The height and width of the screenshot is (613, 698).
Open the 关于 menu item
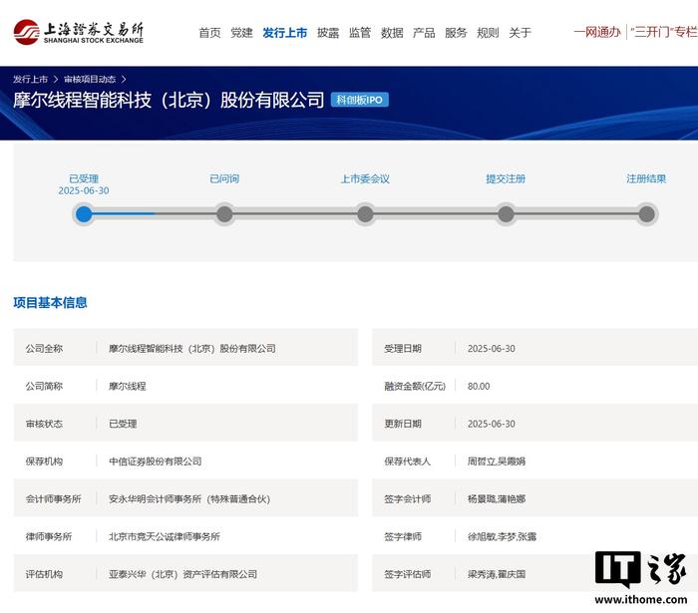coord(520,33)
